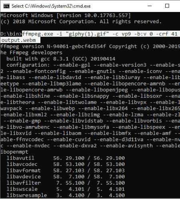Click the highlighted 'ffmpeg.exe -i' command text
Image resolution: width=180 pixels, height=199 pixels.
click(x=42, y=34)
